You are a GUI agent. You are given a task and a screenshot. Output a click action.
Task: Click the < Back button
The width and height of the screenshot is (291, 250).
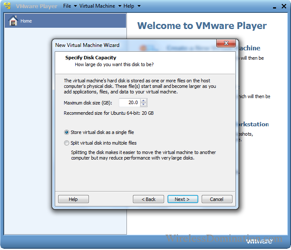pyautogui.click(x=148, y=199)
